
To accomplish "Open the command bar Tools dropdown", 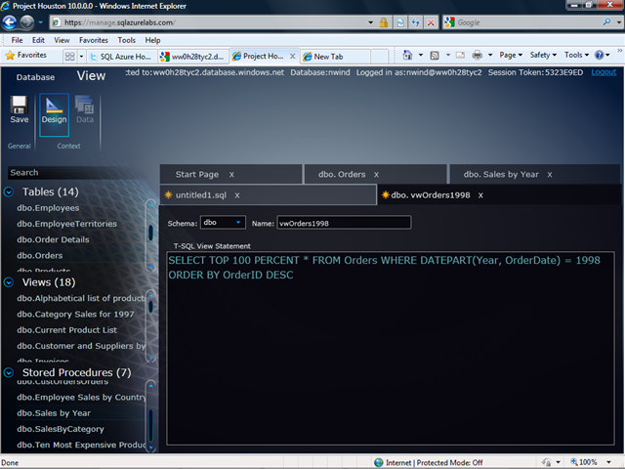I will tap(576, 55).
